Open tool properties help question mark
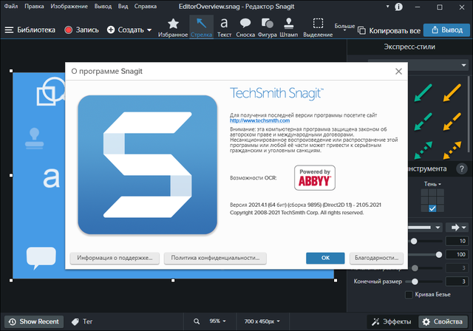Screen dimensions: 473x331 (x=461, y=168)
